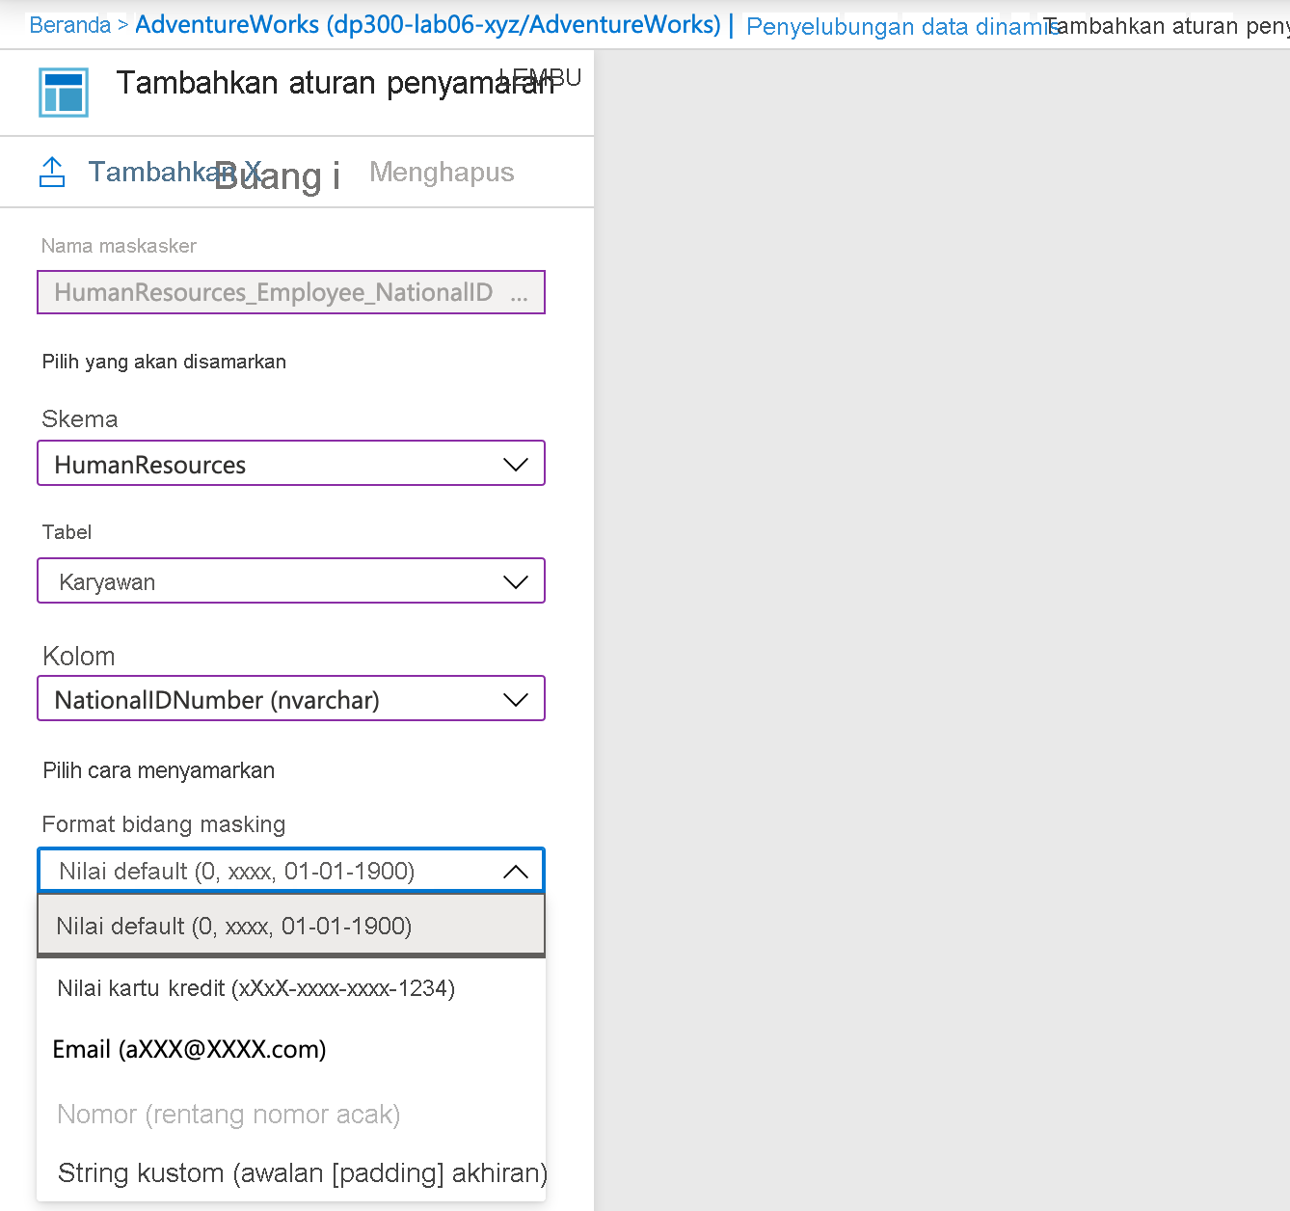Click chevron arrow of Kolom dropdown
Screen dimensions: 1290x1211
click(x=516, y=700)
